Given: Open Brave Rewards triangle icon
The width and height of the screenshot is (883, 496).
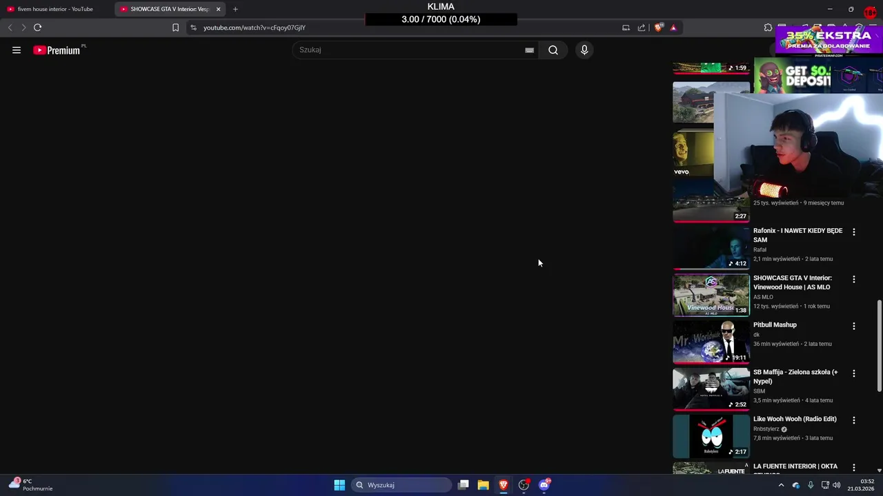Looking at the screenshot, I should coord(673,28).
